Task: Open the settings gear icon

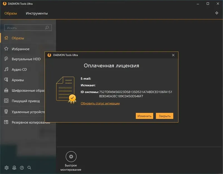Action: 6,168
